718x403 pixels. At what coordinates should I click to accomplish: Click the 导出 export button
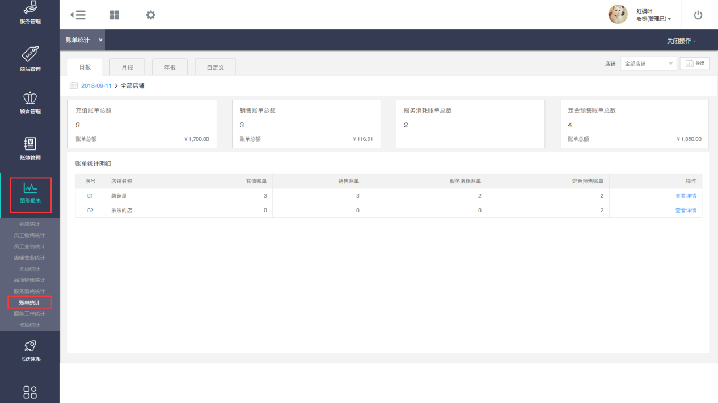(695, 63)
